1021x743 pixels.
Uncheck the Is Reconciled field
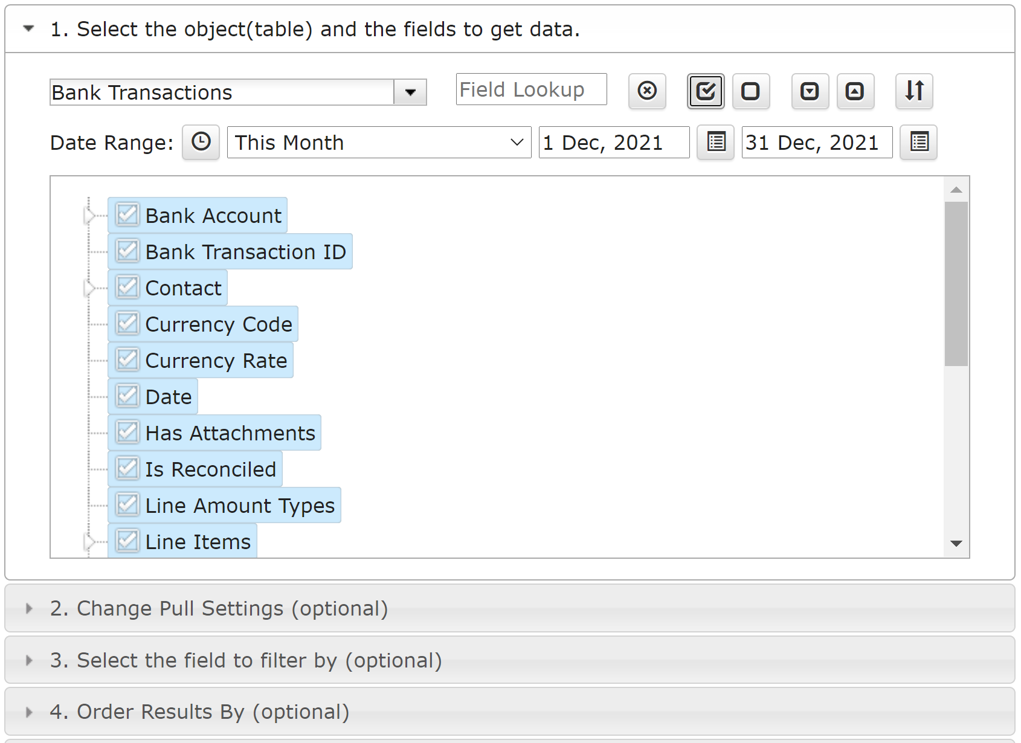[127, 469]
